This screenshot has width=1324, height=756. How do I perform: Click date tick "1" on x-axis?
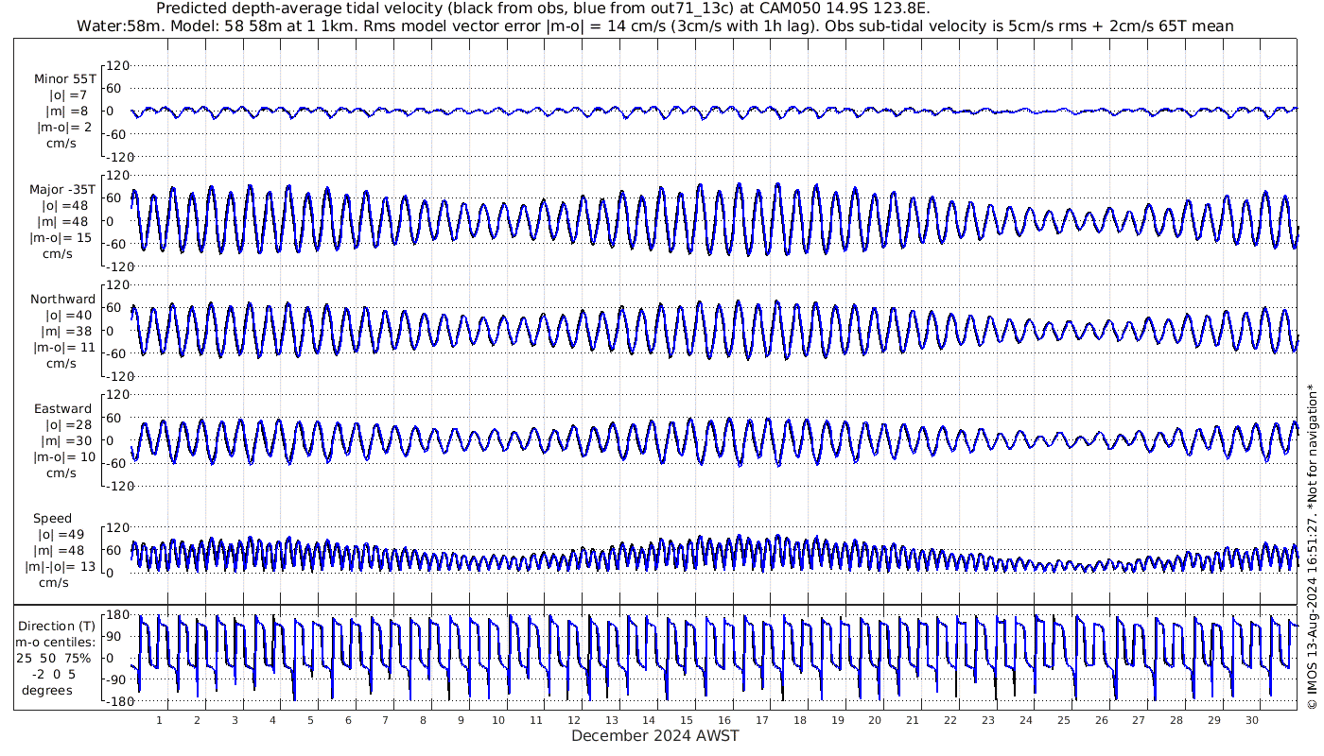pyautogui.click(x=159, y=720)
